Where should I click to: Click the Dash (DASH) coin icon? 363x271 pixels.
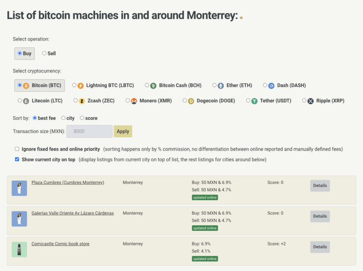tap(271, 85)
